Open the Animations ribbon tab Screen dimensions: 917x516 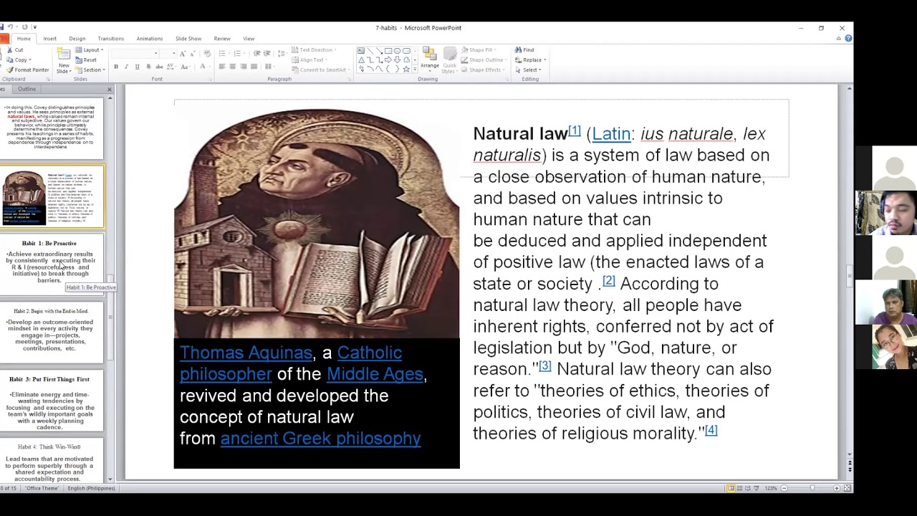(150, 39)
